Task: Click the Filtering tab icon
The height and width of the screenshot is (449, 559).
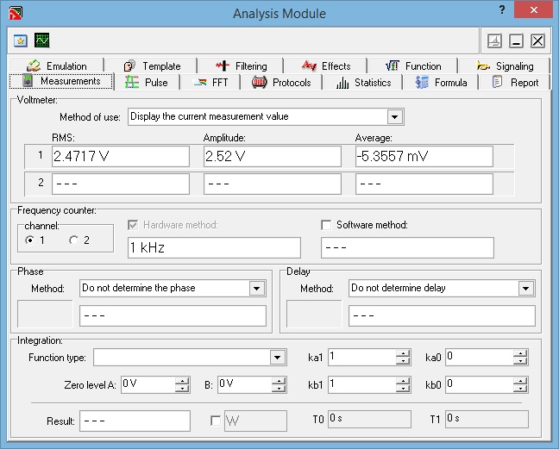Action: [x=223, y=65]
